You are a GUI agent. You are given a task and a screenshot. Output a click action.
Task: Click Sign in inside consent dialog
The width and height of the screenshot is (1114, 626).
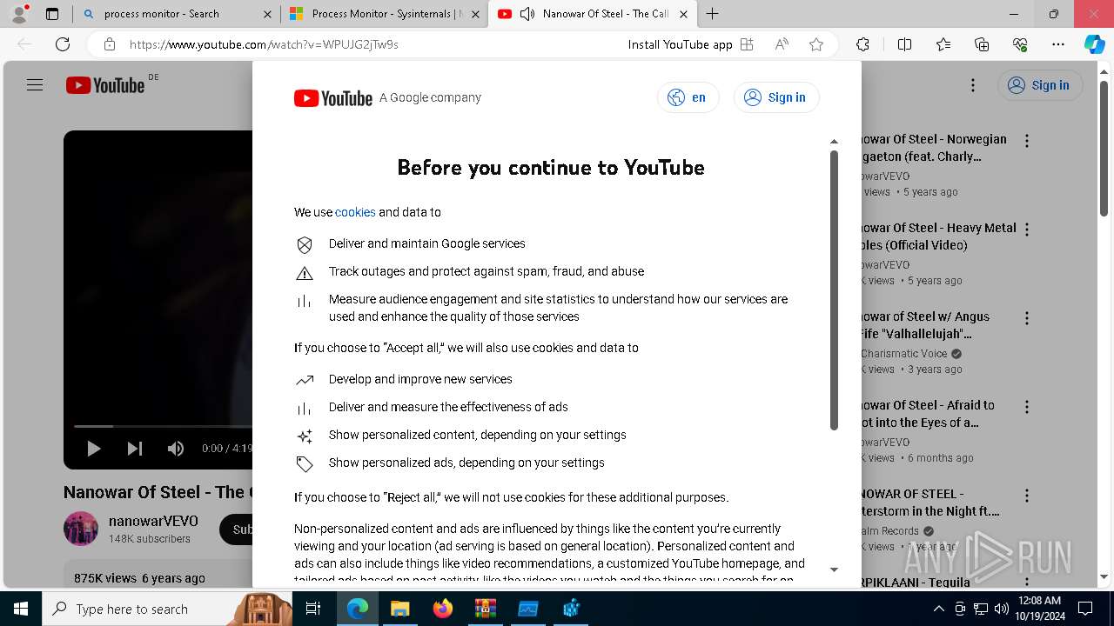click(x=776, y=97)
